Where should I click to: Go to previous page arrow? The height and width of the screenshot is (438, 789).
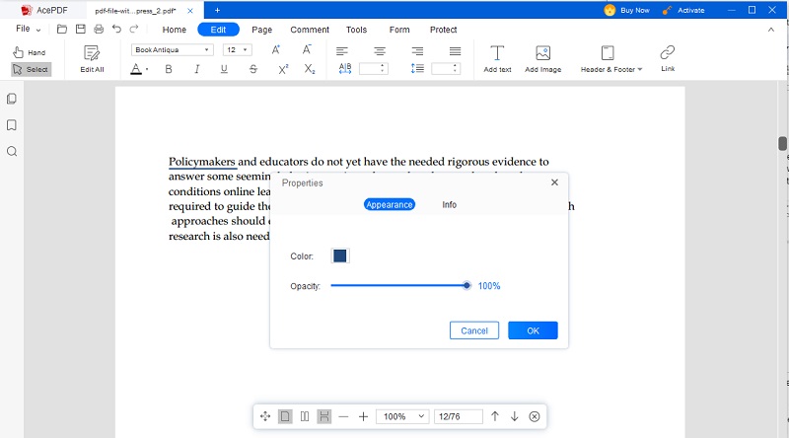(x=495, y=416)
